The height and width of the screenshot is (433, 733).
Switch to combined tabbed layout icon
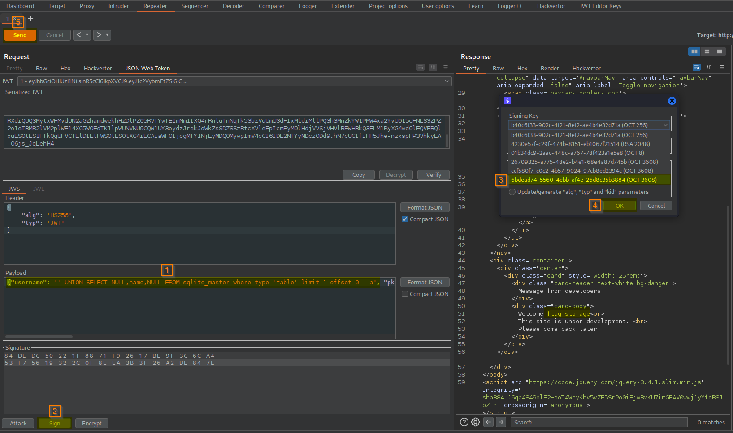720,51
